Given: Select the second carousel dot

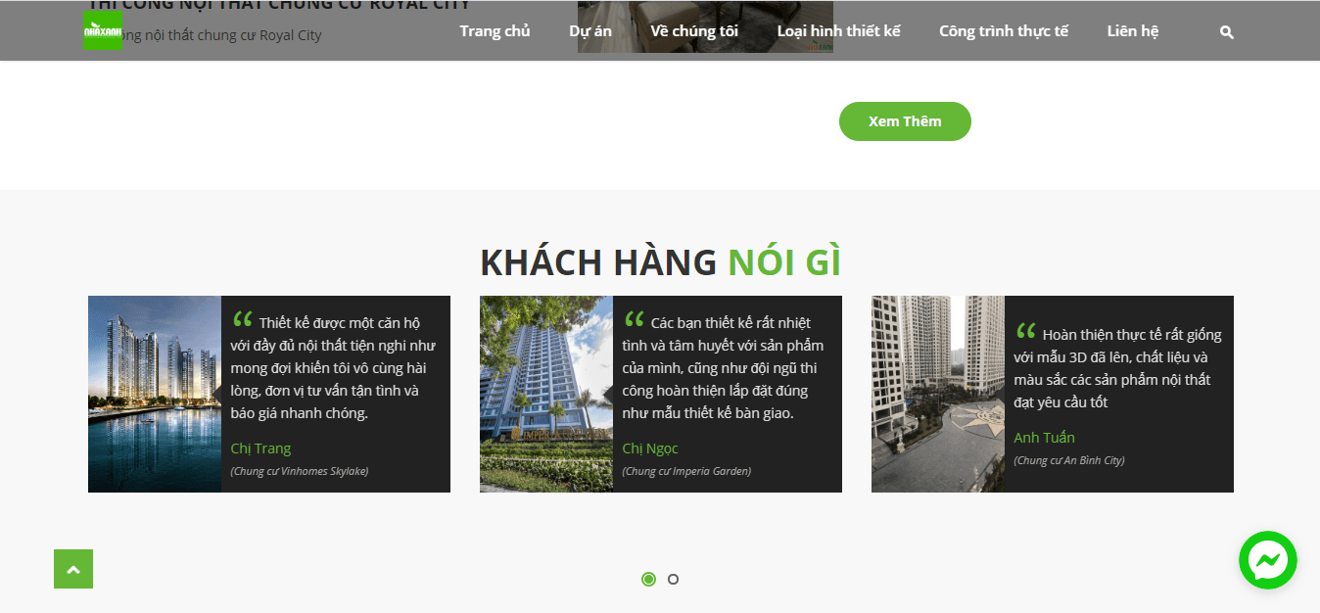Looking at the screenshot, I should (673, 579).
